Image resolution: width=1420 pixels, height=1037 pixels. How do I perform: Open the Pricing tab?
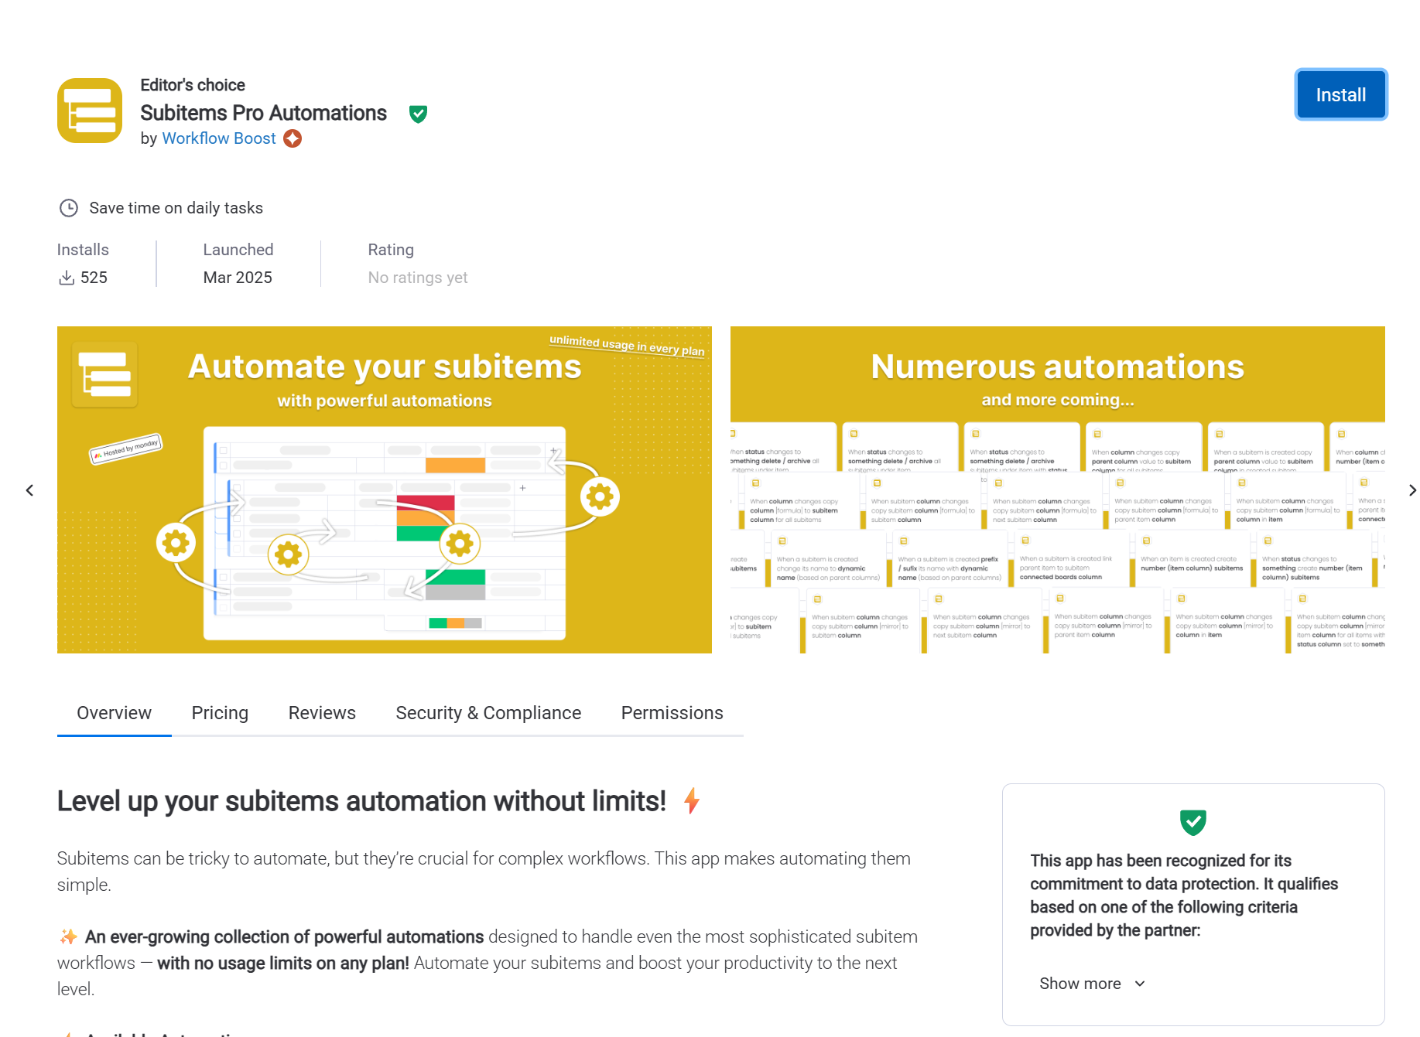[x=220, y=713]
